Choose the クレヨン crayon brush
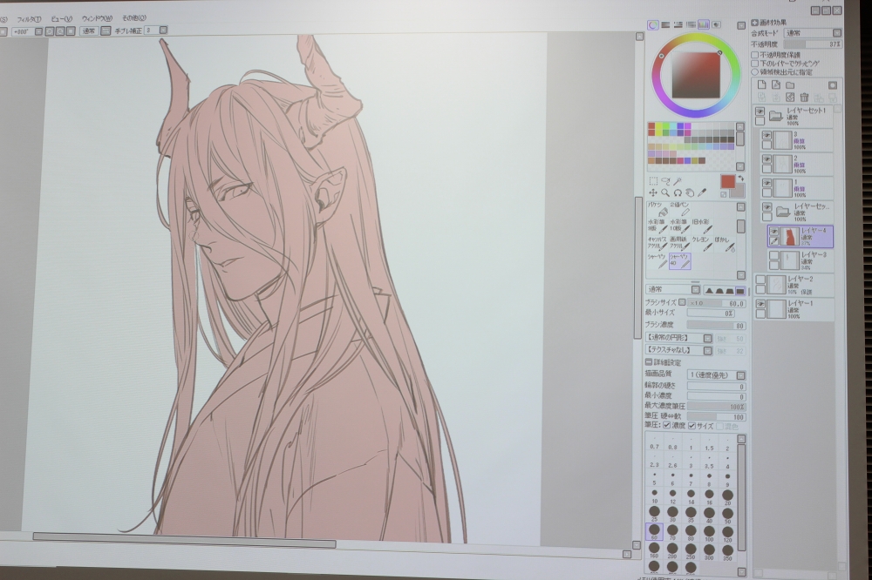Screen dimensions: 872x580 click(702, 244)
